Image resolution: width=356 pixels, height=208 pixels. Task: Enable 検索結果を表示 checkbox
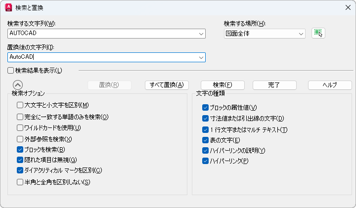click(11, 70)
